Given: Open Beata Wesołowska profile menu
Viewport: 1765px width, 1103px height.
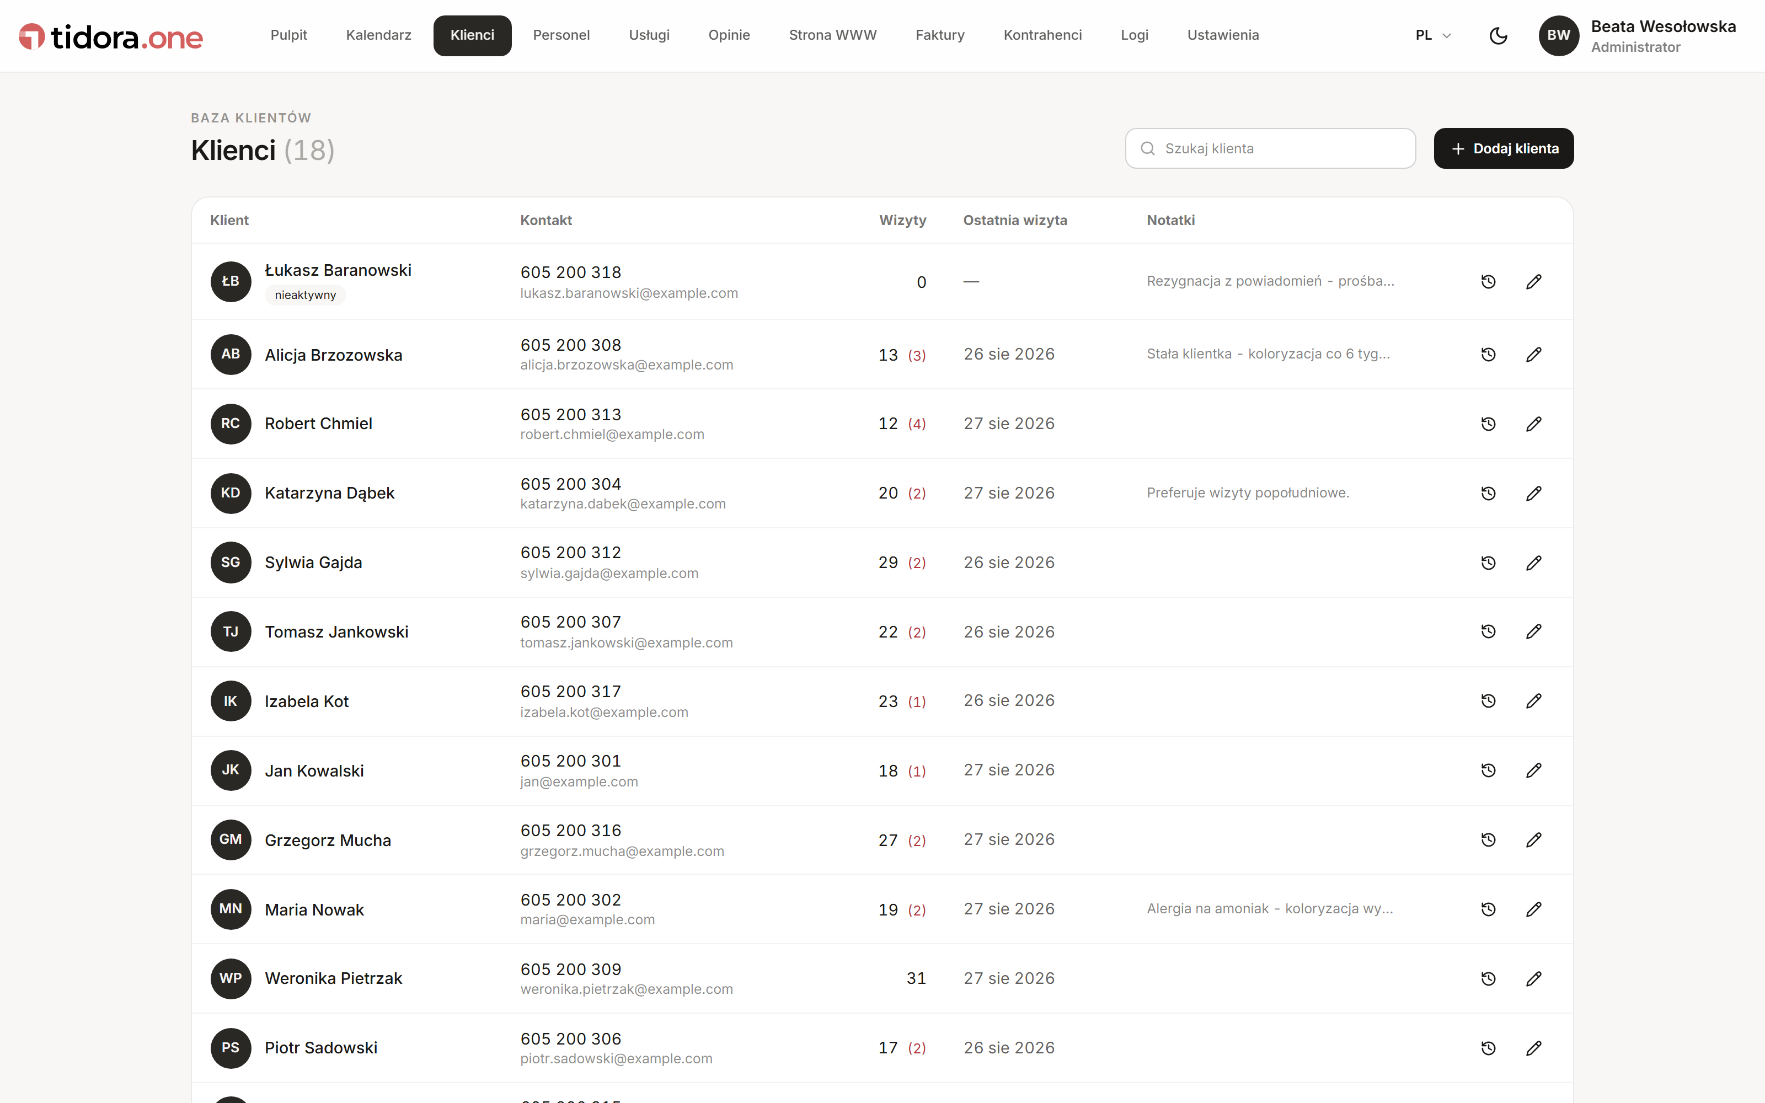Looking at the screenshot, I should 1638,36.
